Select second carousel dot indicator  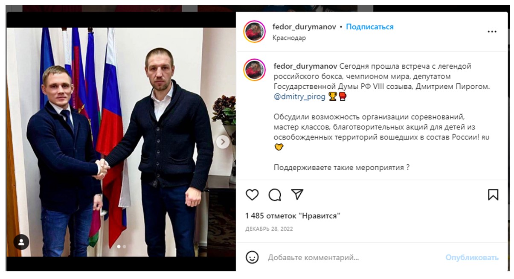click(x=124, y=246)
